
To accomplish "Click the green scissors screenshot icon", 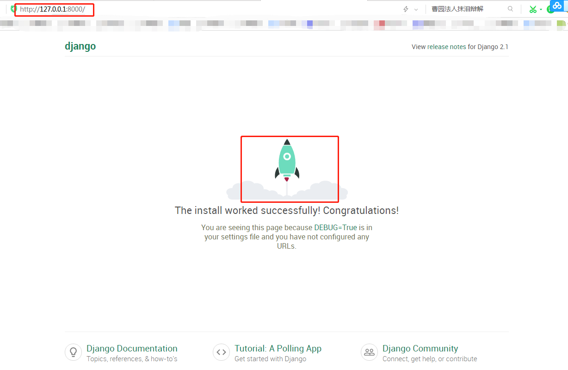I will pos(533,9).
